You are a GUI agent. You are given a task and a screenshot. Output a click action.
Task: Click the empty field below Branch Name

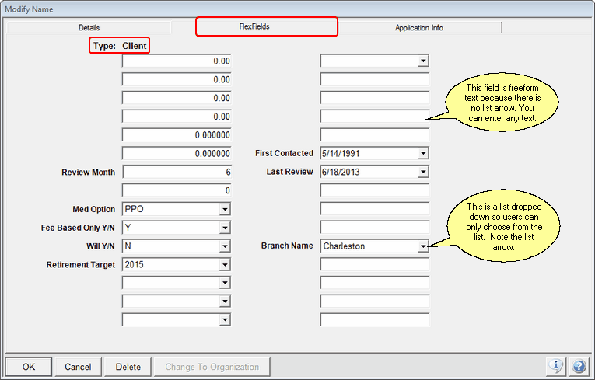(374, 265)
